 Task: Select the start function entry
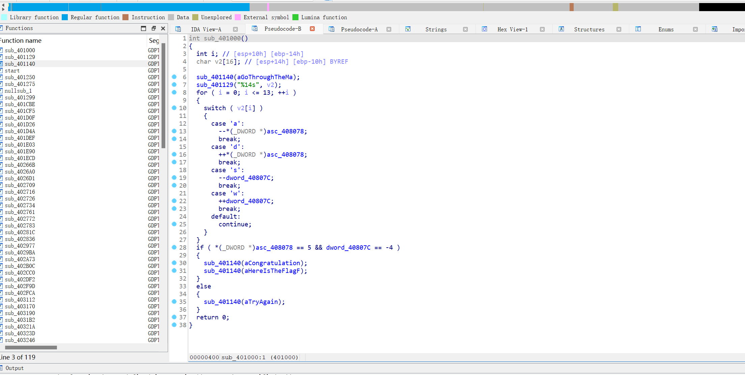click(x=12, y=70)
